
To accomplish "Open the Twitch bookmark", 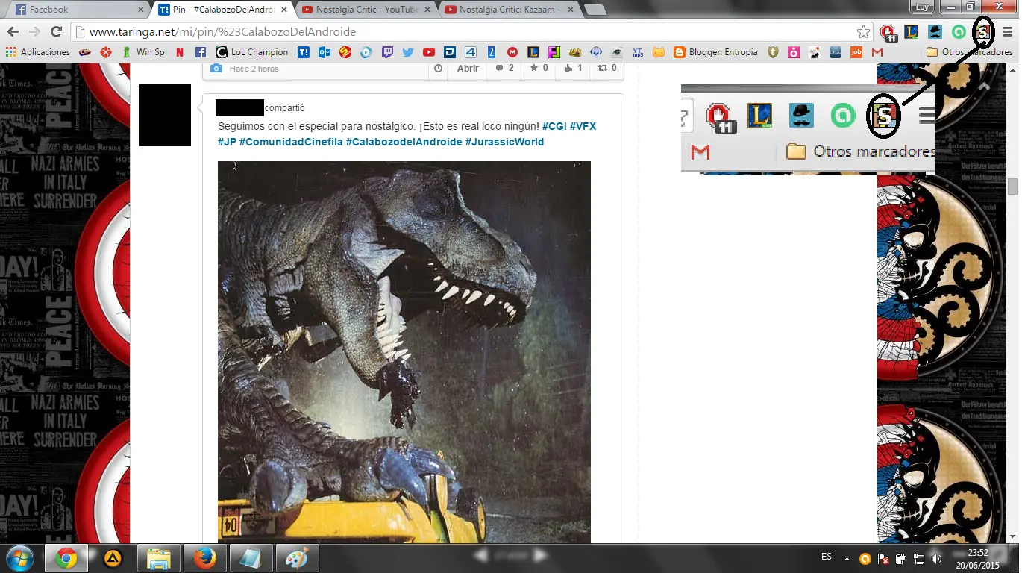I will click(387, 52).
